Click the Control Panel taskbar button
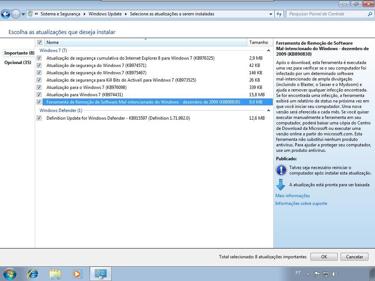This screenshot has height=281, width=375. (100, 274)
